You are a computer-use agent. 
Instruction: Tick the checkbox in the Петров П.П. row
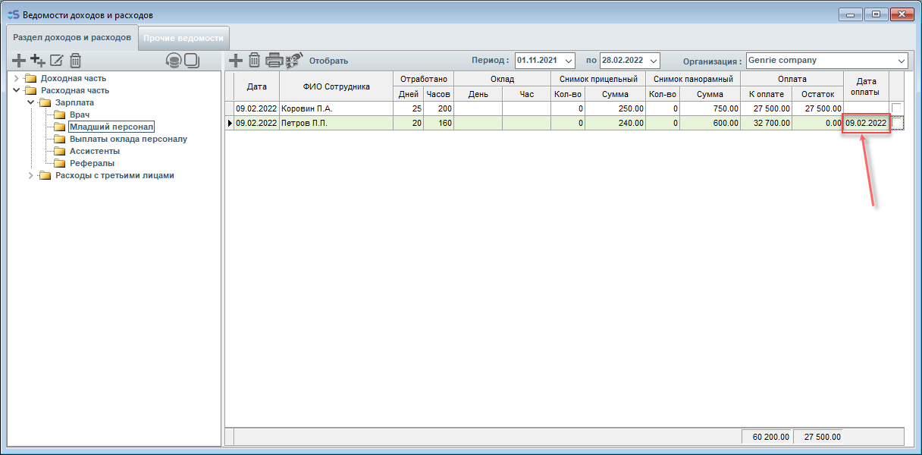click(x=896, y=123)
